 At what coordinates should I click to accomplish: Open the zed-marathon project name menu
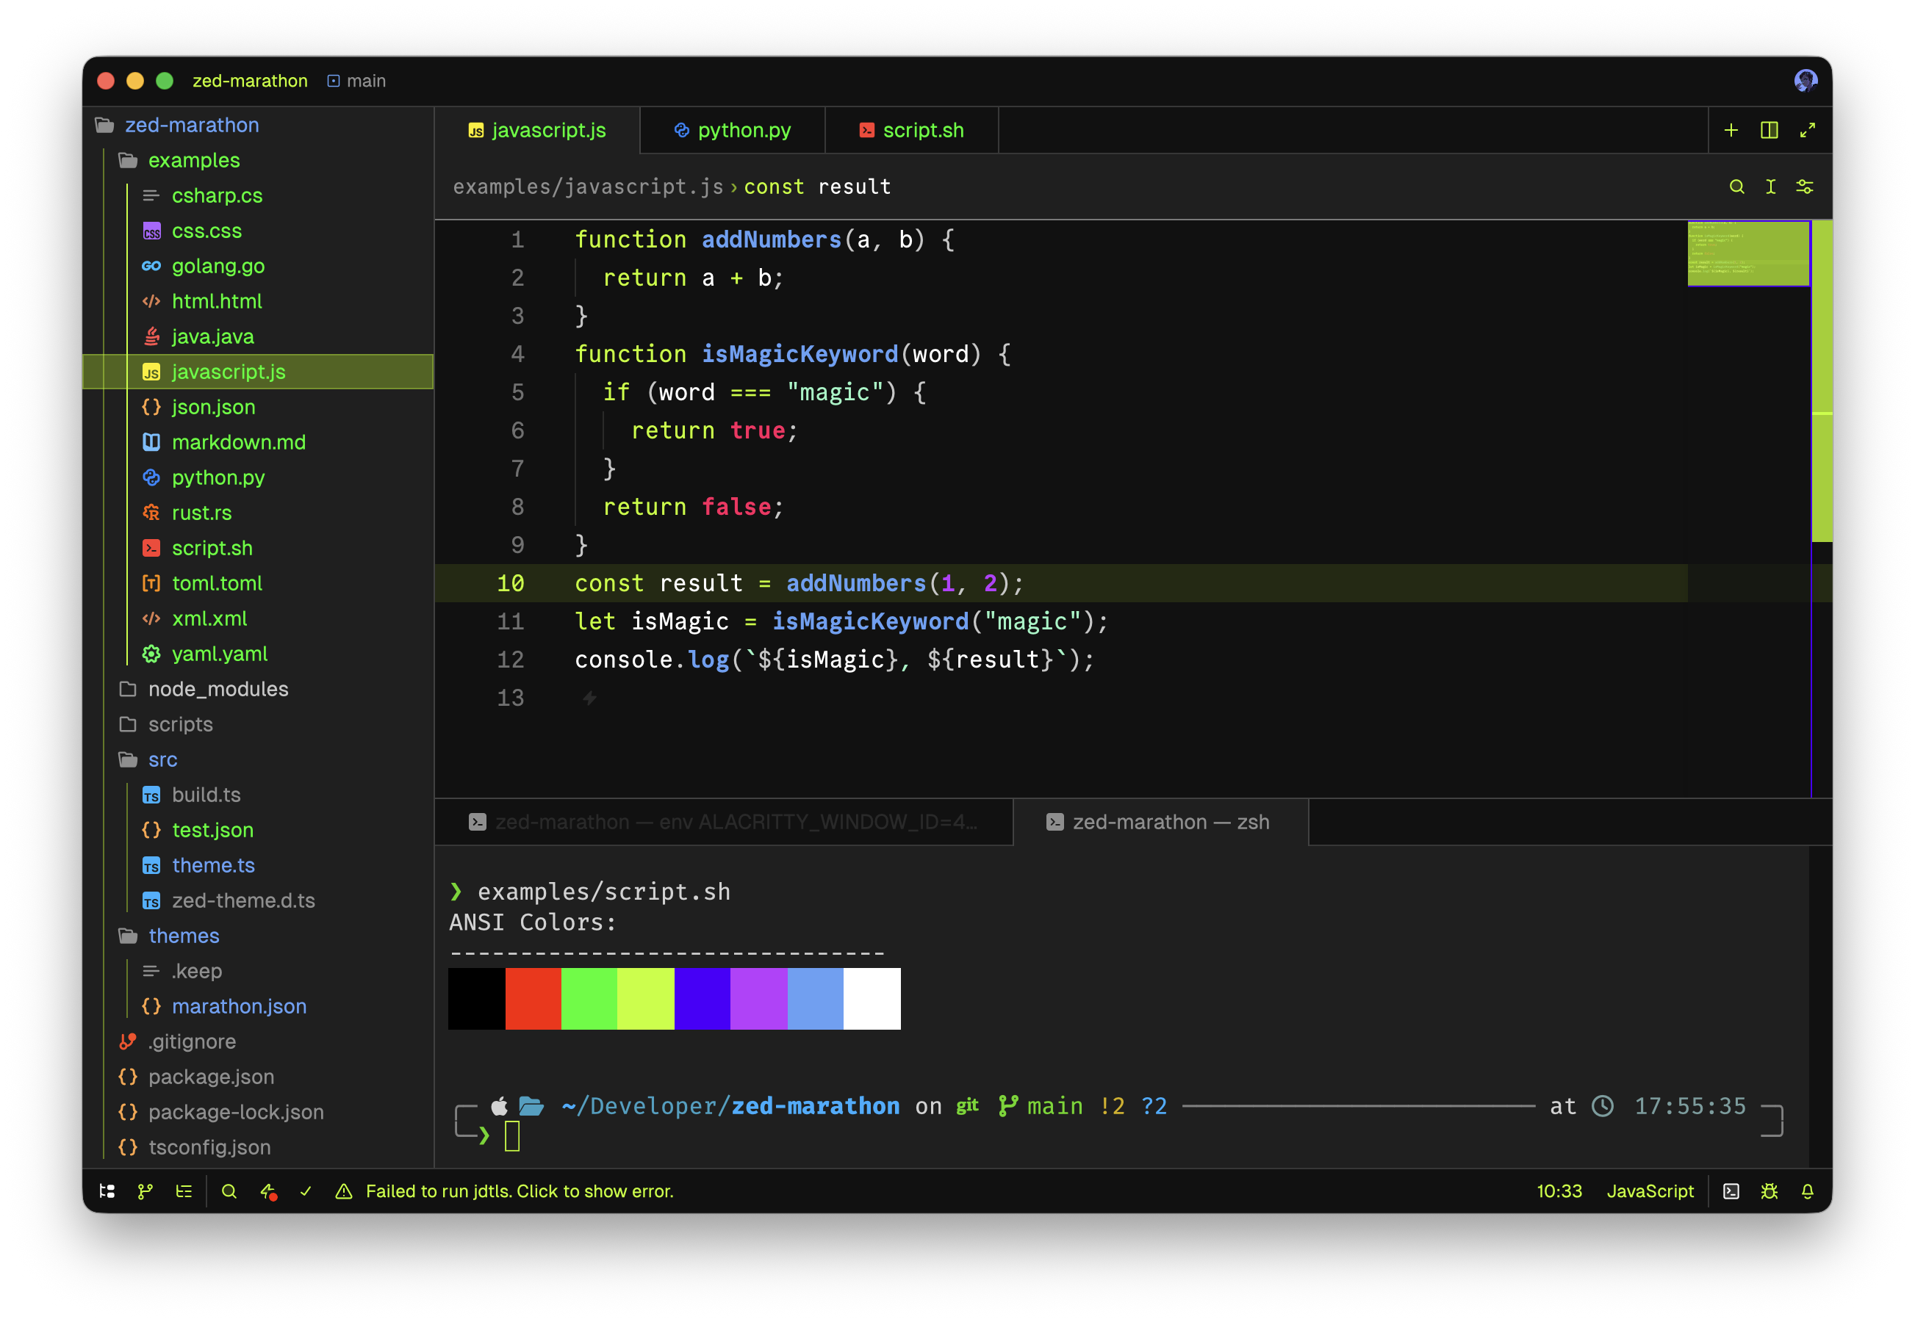(249, 80)
